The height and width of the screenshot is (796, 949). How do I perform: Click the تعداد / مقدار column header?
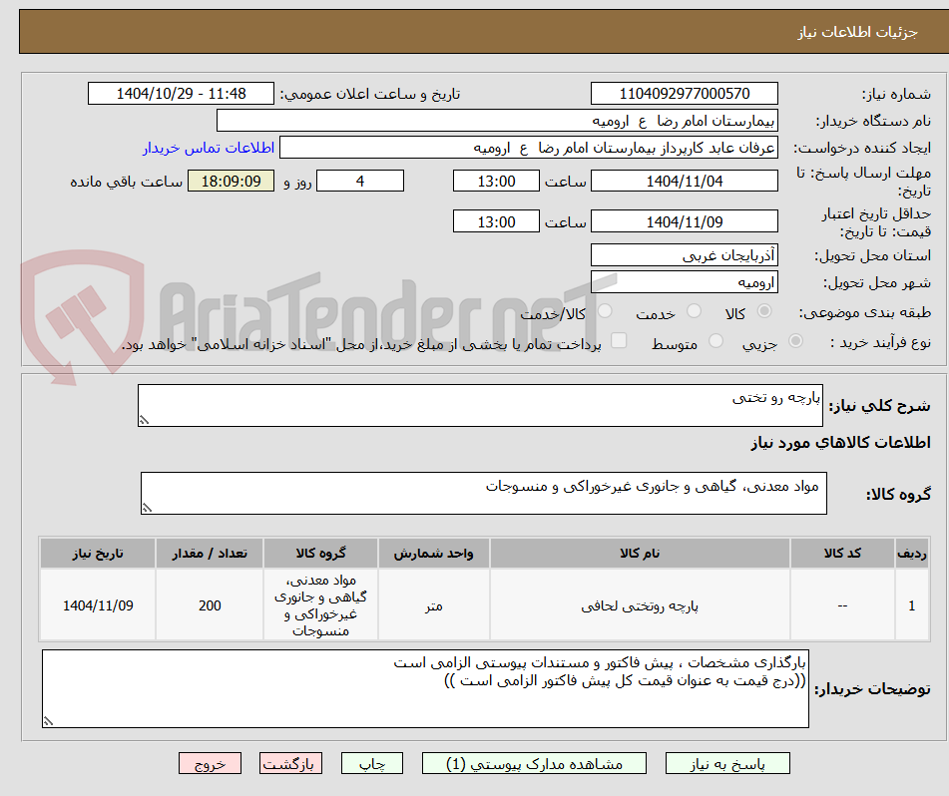pyautogui.click(x=210, y=553)
